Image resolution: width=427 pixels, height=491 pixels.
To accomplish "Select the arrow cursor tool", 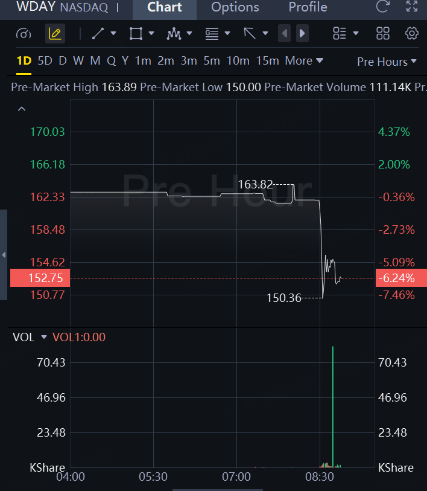I will (250, 34).
